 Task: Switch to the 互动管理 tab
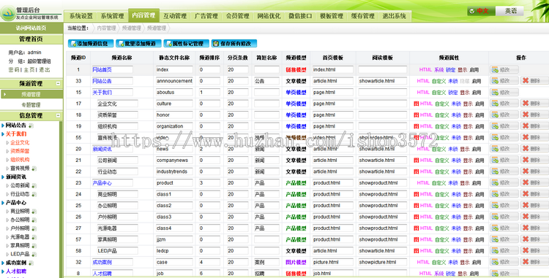click(175, 16)
